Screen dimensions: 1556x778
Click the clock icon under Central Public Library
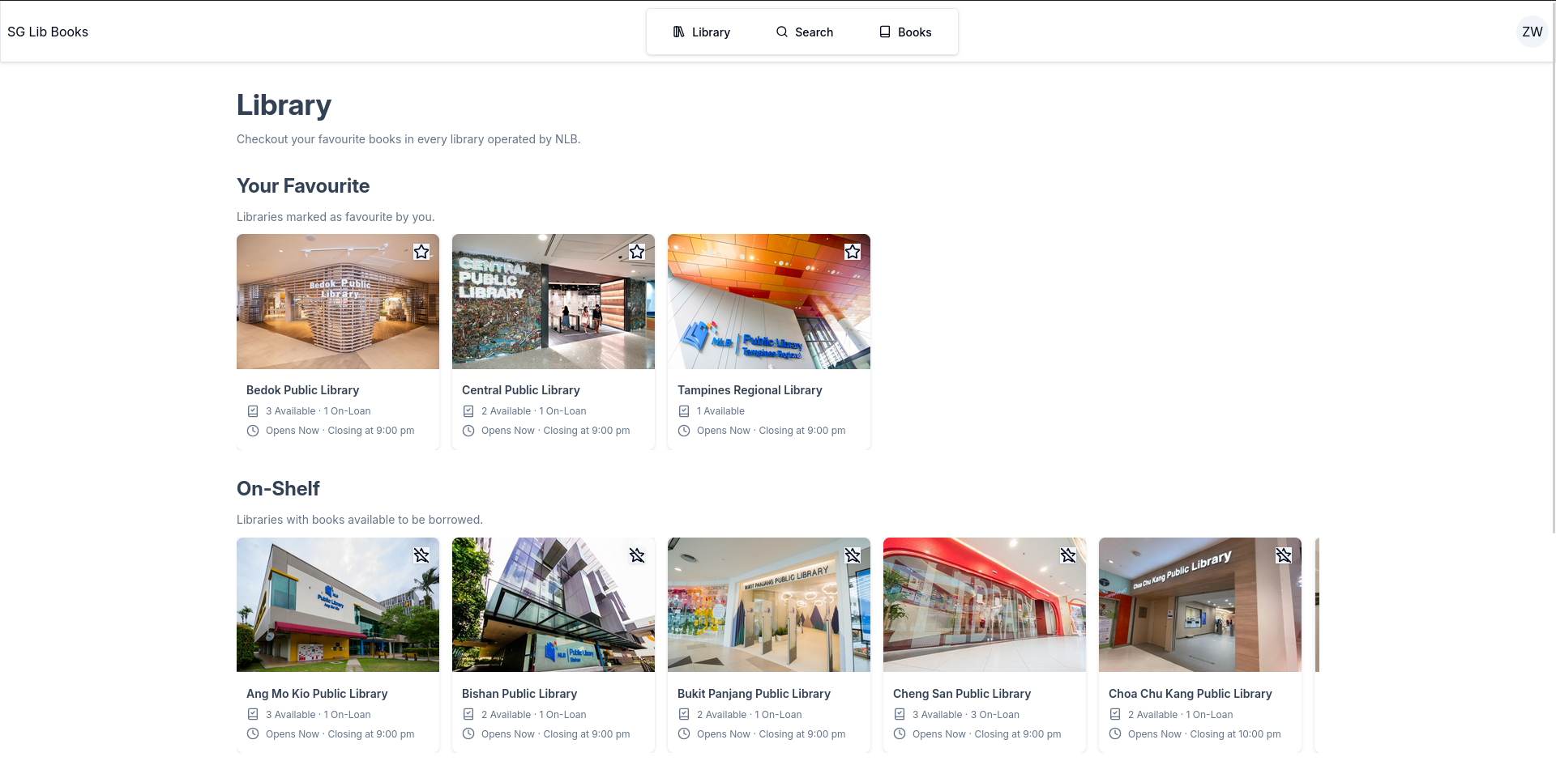(x=468, y=431)
